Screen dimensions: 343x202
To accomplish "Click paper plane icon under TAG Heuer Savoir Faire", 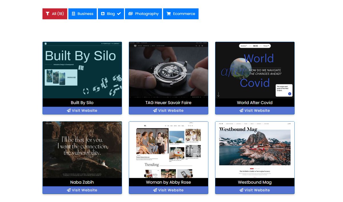I will pos(155,110).
